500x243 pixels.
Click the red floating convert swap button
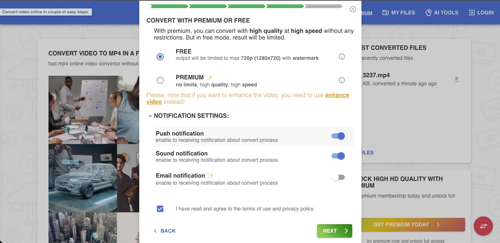click(x=483, y=226)
